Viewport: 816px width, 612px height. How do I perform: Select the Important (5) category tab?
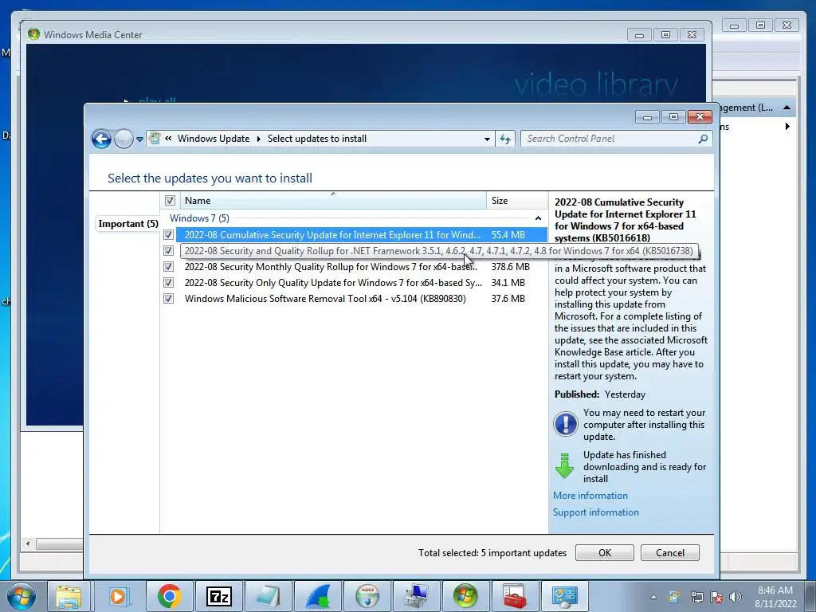[x=128, y=224]
